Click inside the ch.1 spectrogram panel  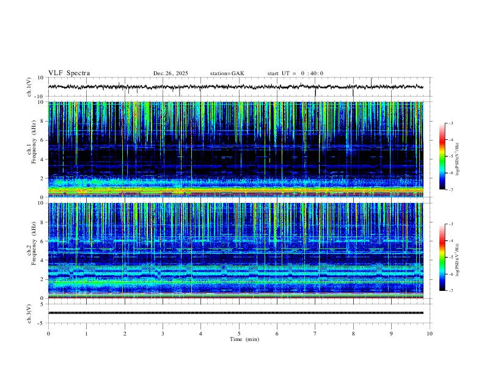(x=235, y=149)
